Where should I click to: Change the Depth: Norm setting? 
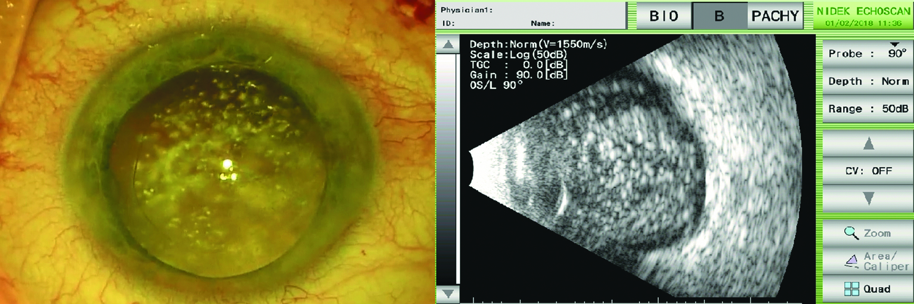tap(868, 81)
